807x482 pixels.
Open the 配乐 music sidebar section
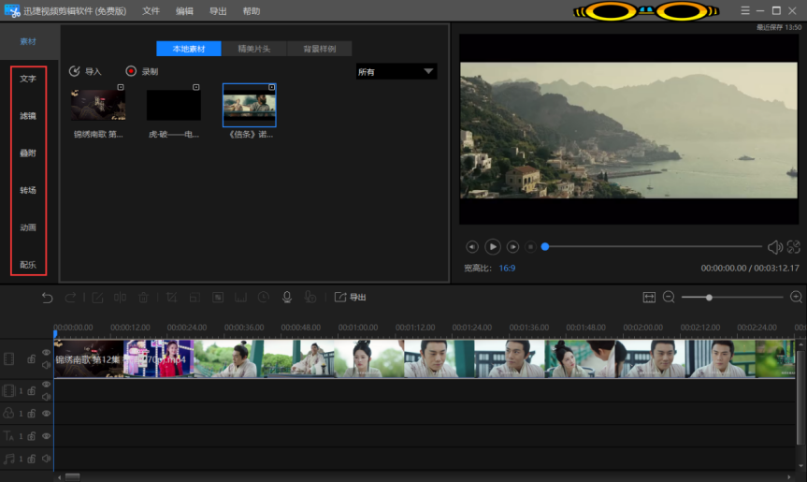coord(28,265)
